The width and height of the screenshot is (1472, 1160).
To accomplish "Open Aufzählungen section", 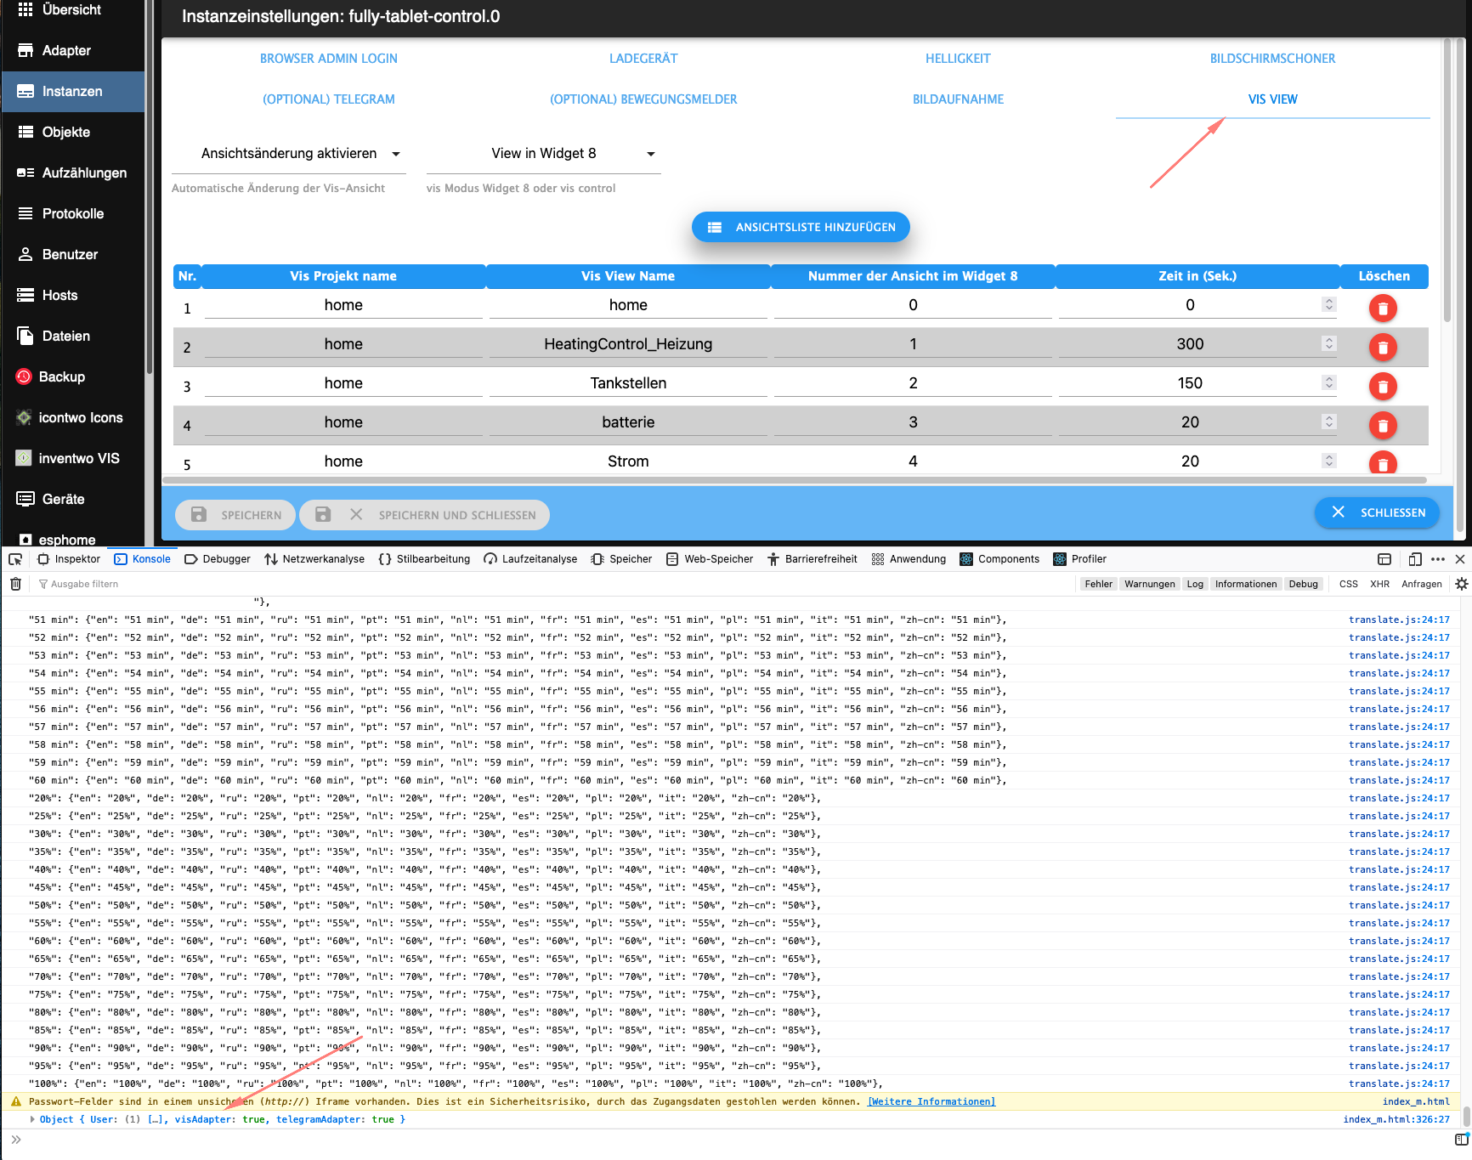I will [72, 173].
